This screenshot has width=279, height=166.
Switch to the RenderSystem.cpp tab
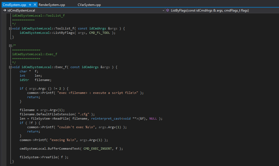(52, 5)
